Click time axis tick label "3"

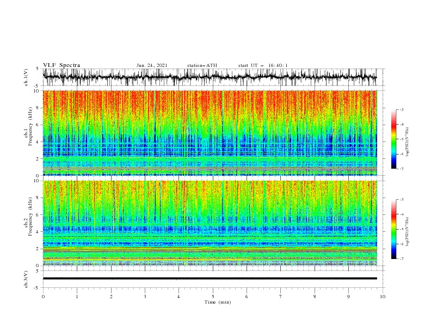click(x=145, y=297)
